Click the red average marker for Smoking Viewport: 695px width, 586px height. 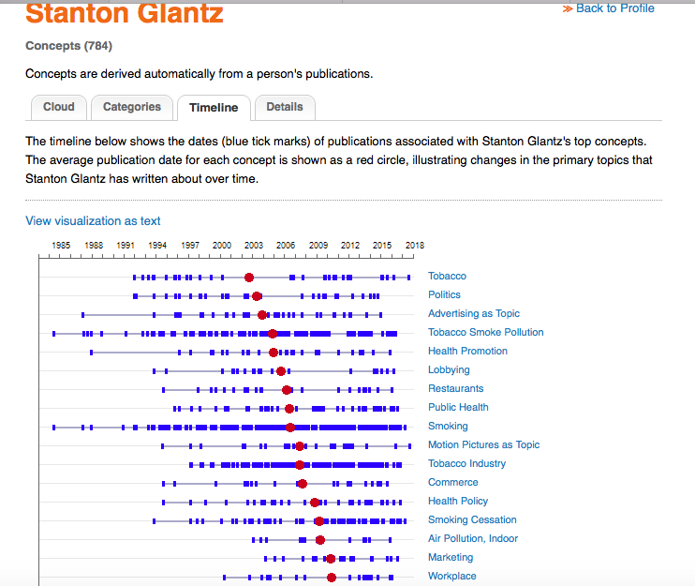tap(290, 428)
